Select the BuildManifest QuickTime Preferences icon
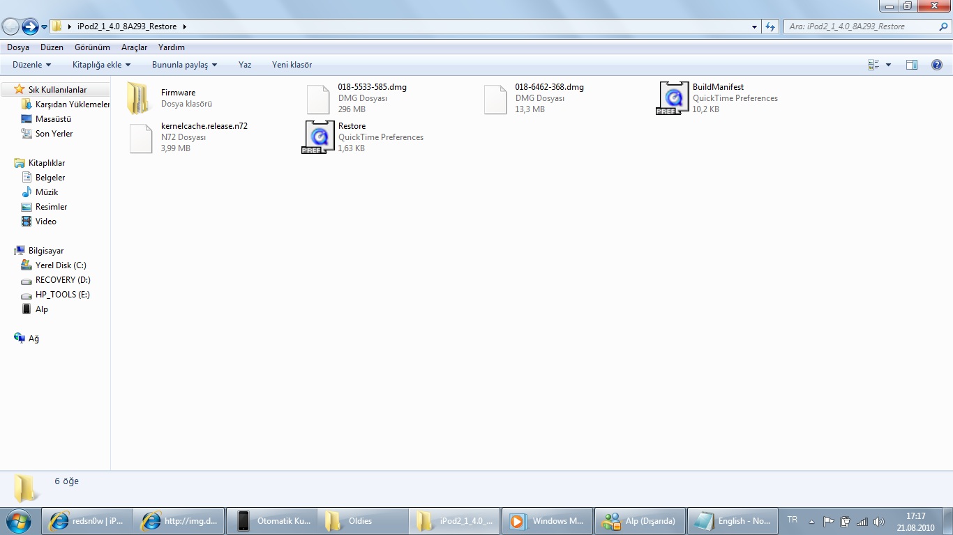The width and height of the screenshot is (953, 535). pyautogui.click(x=673, y=98)
